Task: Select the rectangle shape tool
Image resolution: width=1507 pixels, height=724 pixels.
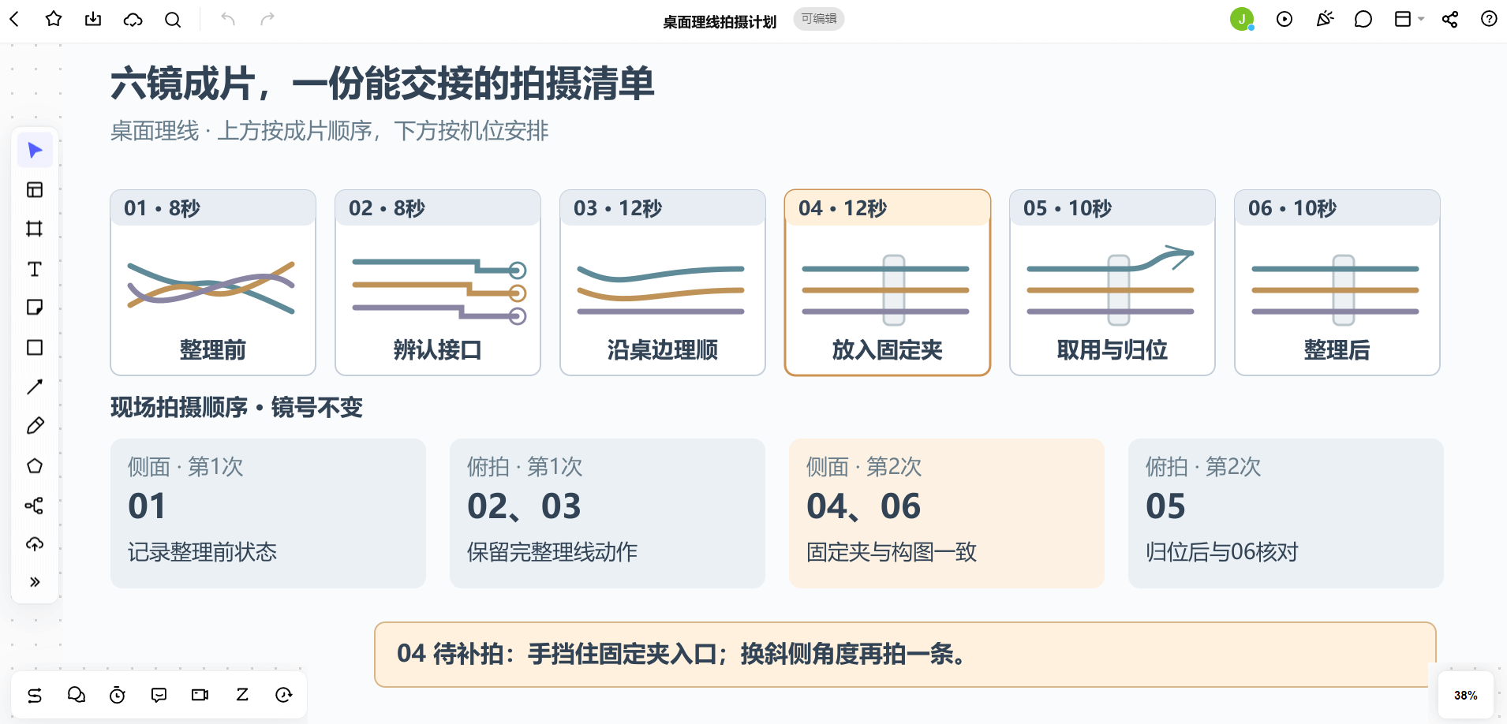Action: point(35,348)
